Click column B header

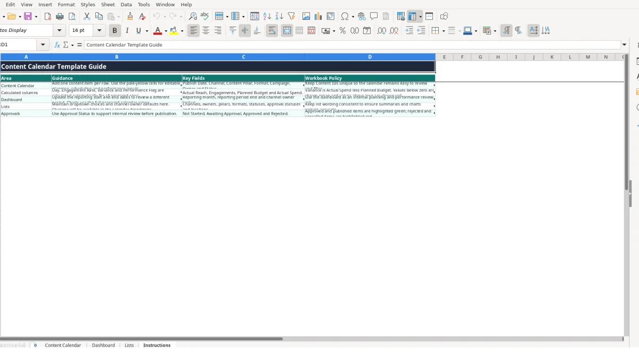(x=117, y=57)
